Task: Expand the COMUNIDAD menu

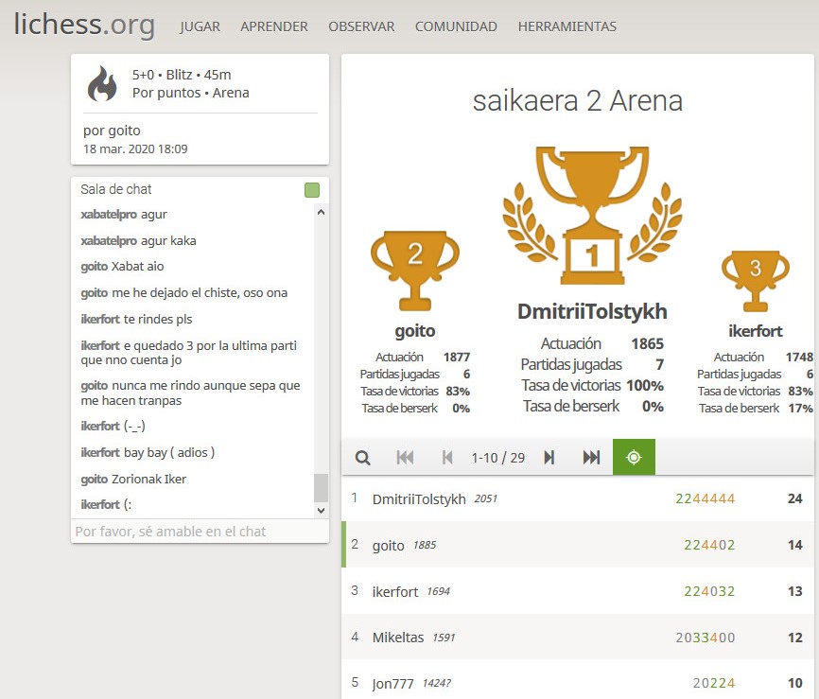Action: pyautogui.click(x=456, y=26)
